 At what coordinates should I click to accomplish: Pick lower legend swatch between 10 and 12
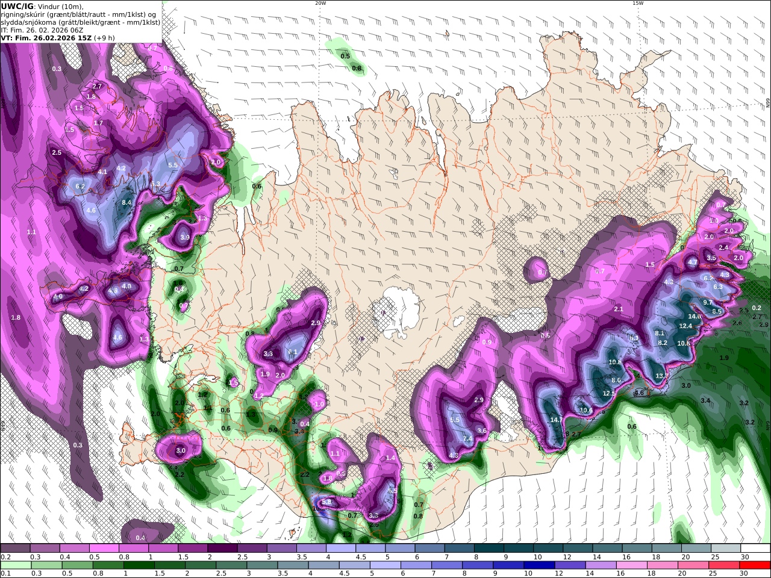pyautogui.click(x=539, y=565)
